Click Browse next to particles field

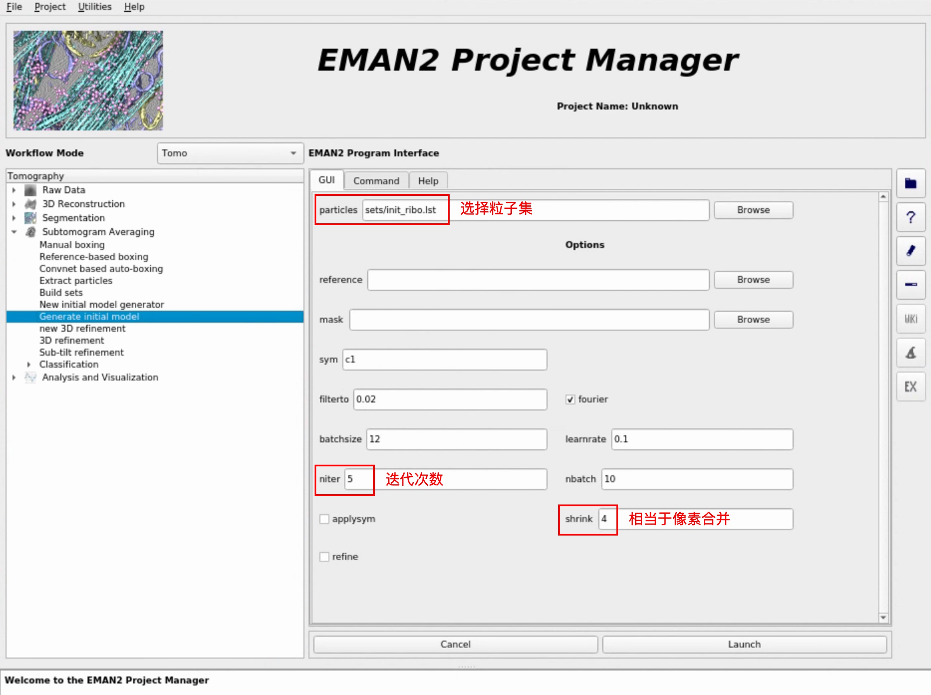(754, 210)
